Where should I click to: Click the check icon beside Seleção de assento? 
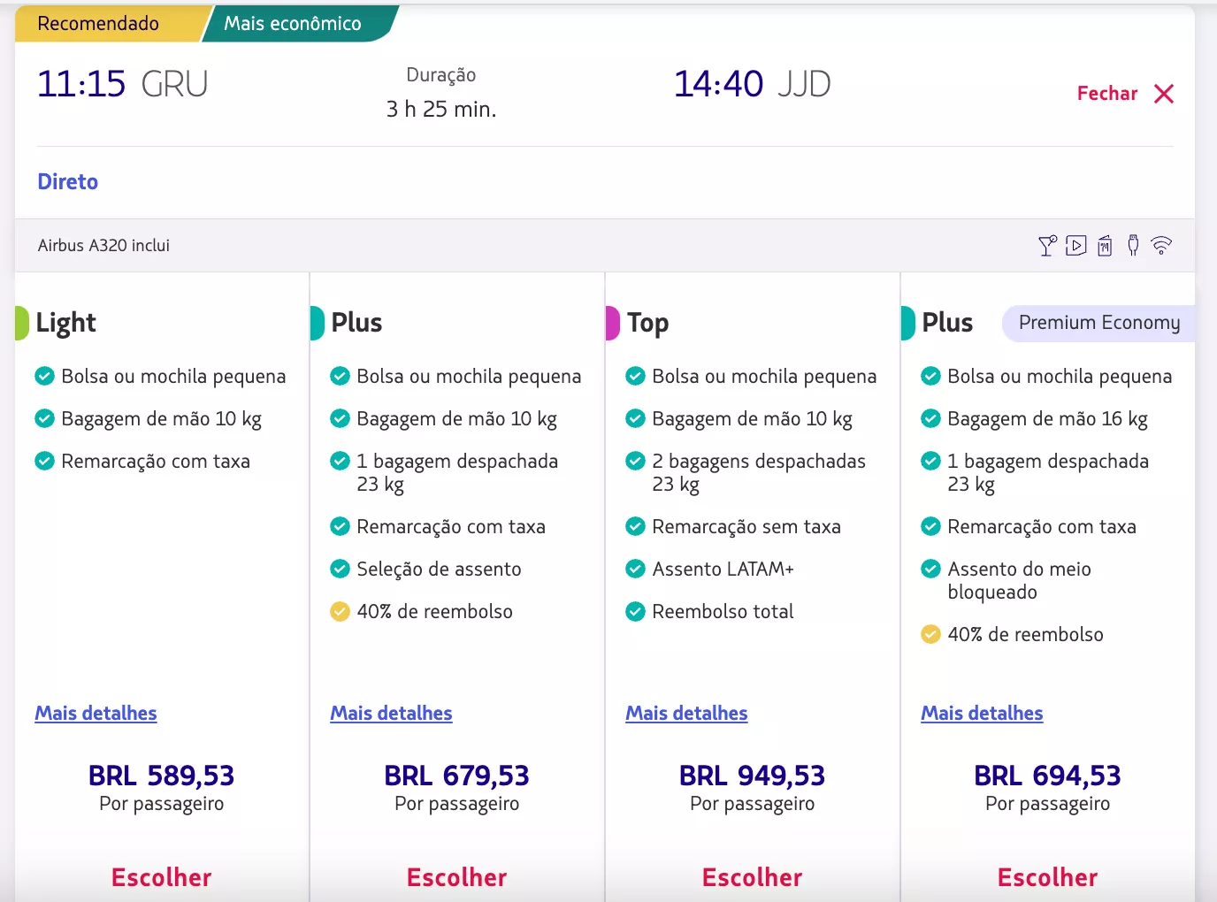(x=340, y=569)
